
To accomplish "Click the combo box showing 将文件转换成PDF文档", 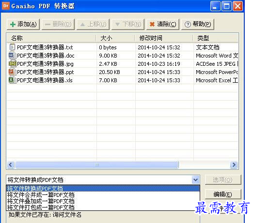I will (103, 180).
